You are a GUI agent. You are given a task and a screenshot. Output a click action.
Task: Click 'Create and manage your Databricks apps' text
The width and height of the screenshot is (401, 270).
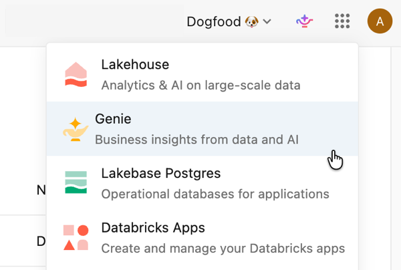pyautogui.click(x=223, y=249)
